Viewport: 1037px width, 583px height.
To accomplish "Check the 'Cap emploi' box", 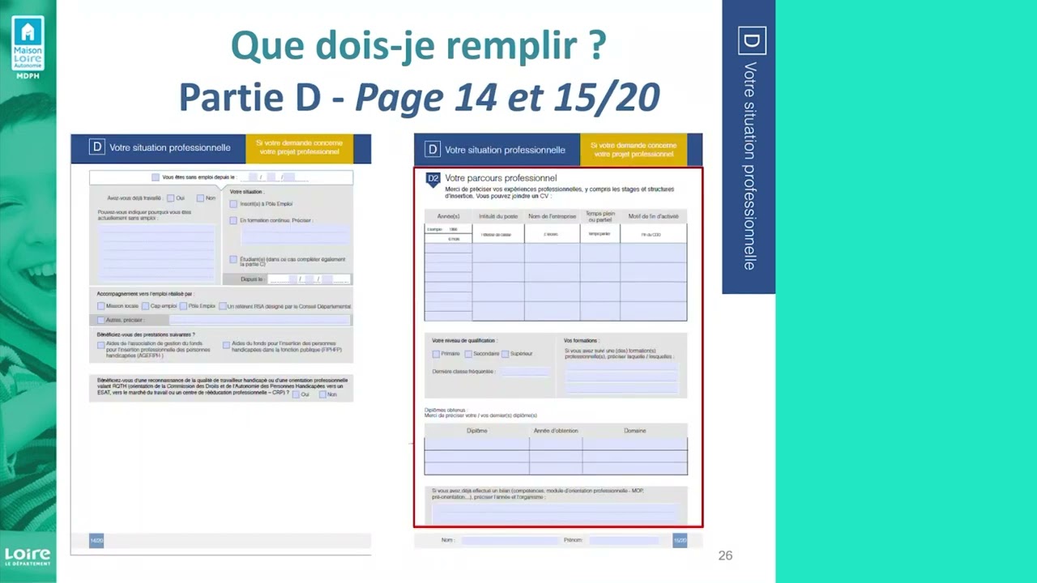I will 145,306.
